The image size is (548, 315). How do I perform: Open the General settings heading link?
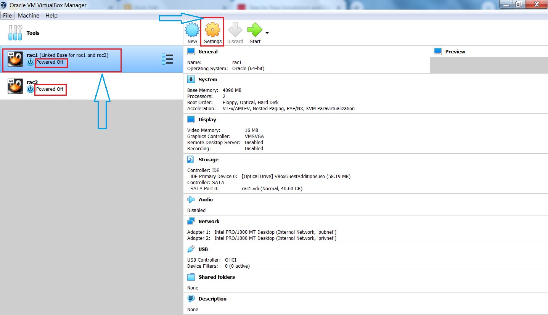click(208, 51)
